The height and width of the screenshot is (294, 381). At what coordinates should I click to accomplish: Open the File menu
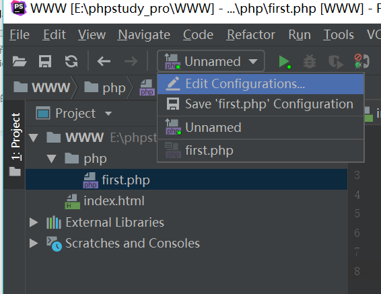point(20,35)
